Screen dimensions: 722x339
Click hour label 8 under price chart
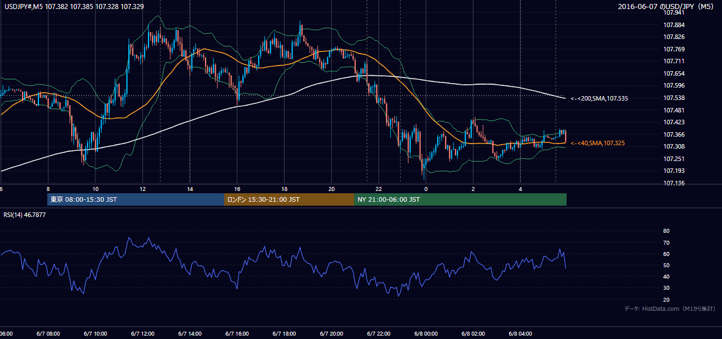coord(48,189)
